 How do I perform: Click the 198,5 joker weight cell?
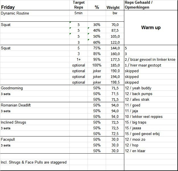pos(115,82)
